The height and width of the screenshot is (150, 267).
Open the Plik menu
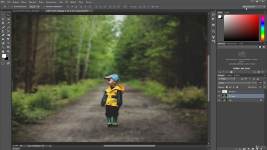pos(9,2)
